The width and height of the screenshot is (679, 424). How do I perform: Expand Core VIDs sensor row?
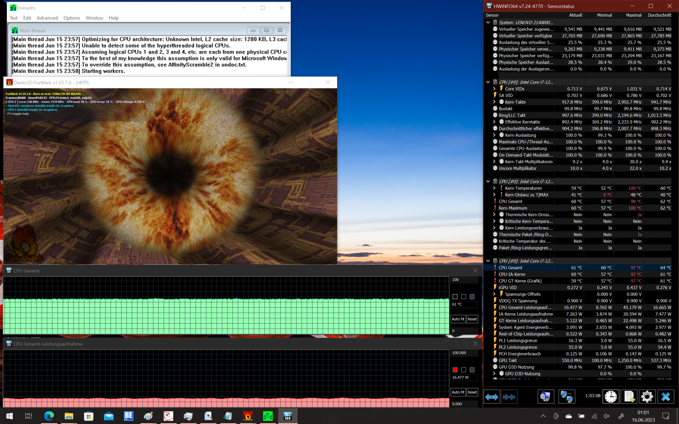[x=494, y=89]
